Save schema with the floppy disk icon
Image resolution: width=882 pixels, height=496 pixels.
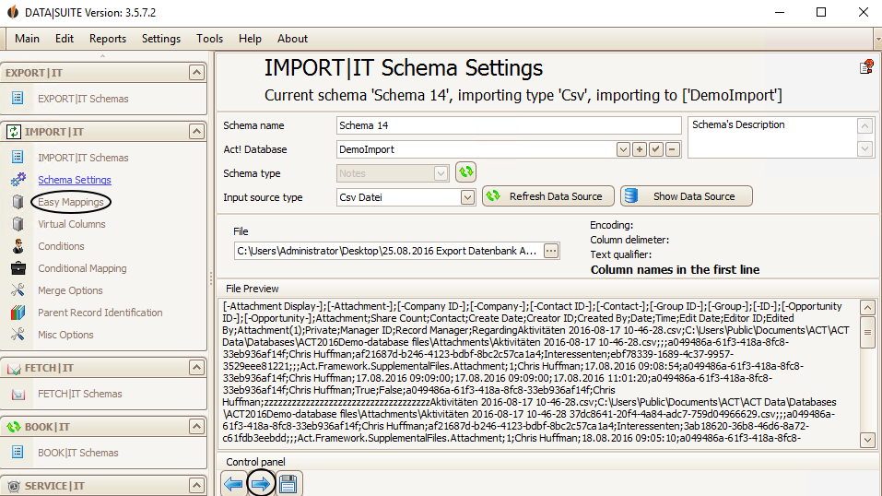point(288,484)
